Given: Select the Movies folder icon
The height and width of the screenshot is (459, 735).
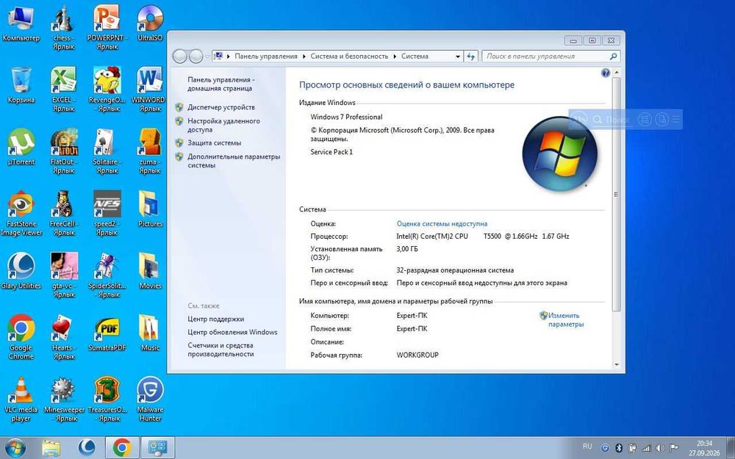Looking at the screenshot, I should pos(150,266).
